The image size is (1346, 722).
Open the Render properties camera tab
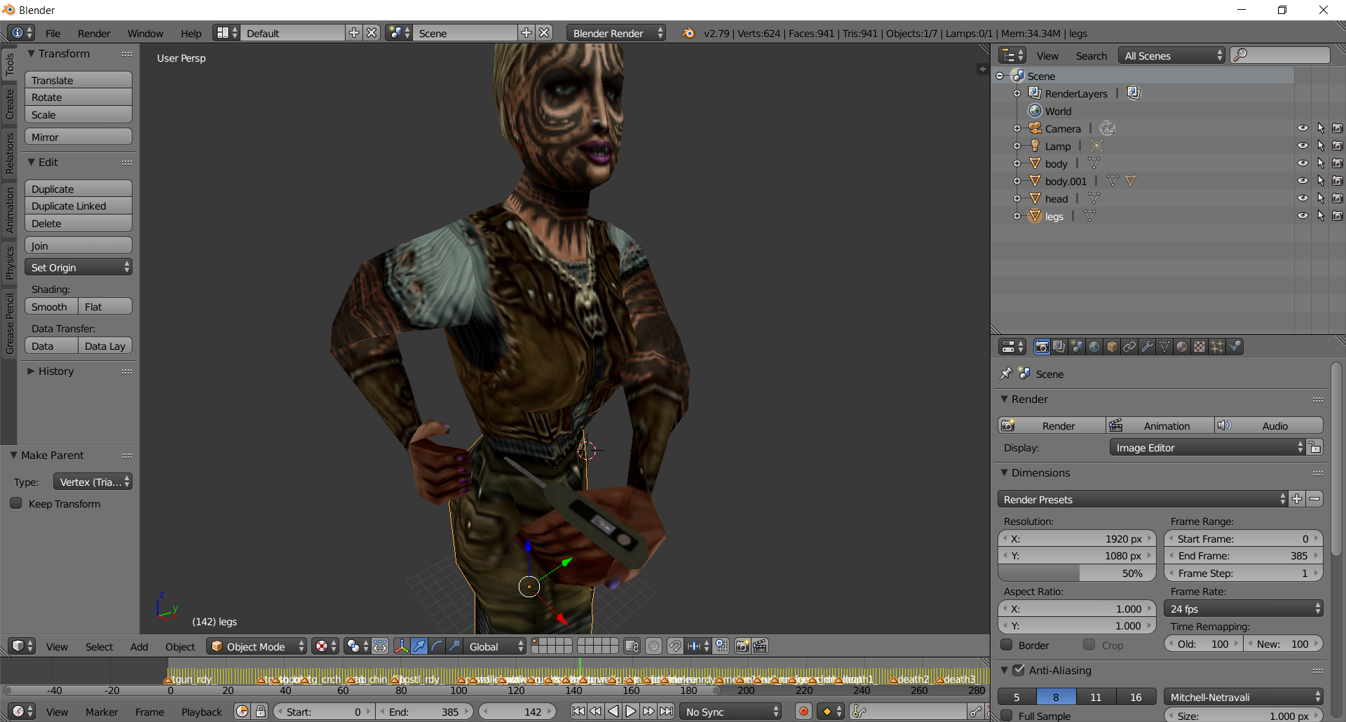(x=1042, y=347)
